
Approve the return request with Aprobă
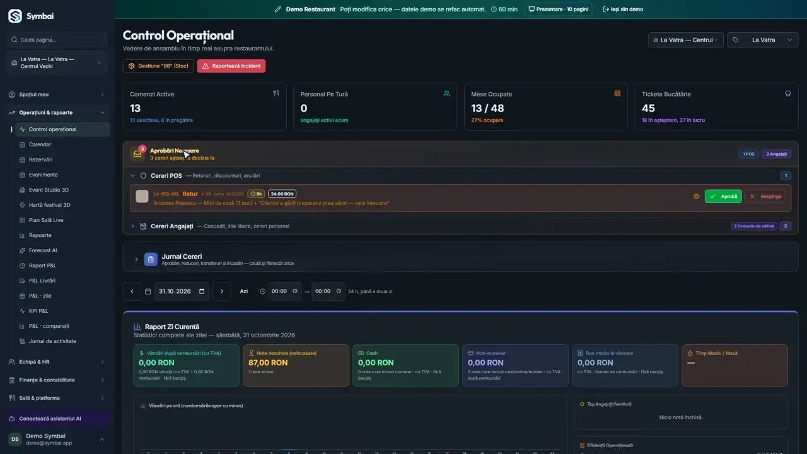point(723,196)
